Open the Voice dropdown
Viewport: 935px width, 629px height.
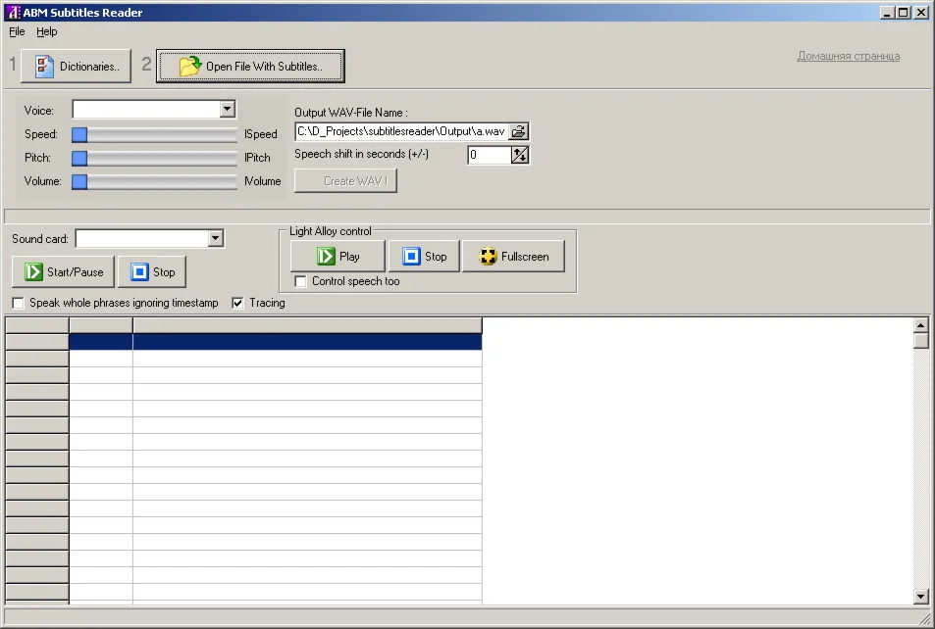click(x=228, y=109)
